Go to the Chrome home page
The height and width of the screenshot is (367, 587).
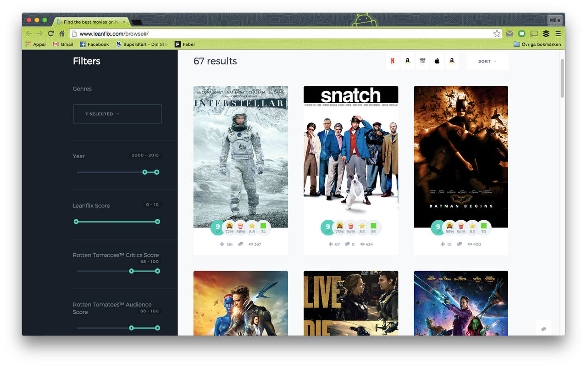point(61,33)
